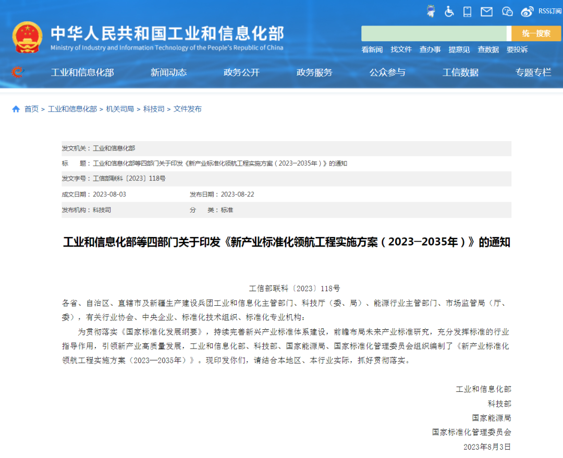Screen dimensions: 563x458
Task: Click the email envelope icon
Action: 486,11
